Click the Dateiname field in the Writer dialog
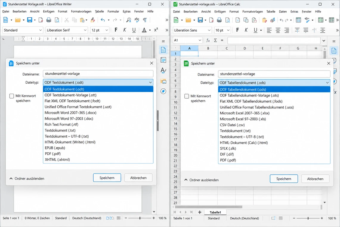 (x=98, y=74)
